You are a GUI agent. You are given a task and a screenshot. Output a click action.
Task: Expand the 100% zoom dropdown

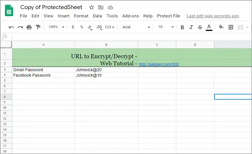tap(56, 27)
